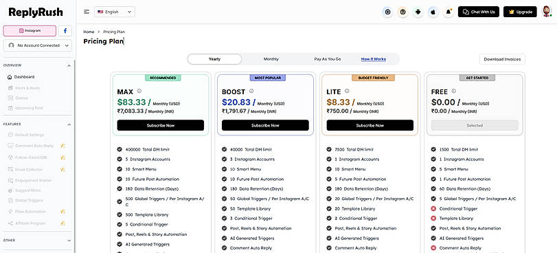
Task: Click the ₹750.00 LITE INR price
Action: coord(338,111)
